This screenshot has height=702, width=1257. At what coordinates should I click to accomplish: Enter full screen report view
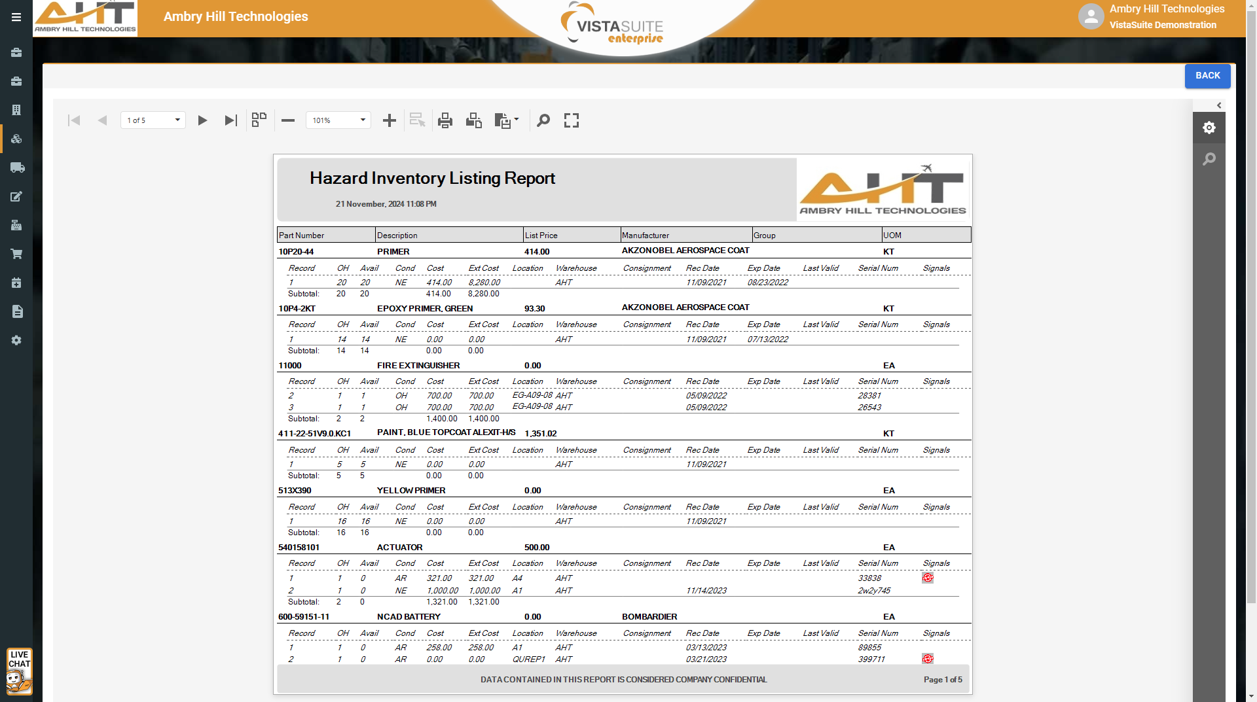571,120
